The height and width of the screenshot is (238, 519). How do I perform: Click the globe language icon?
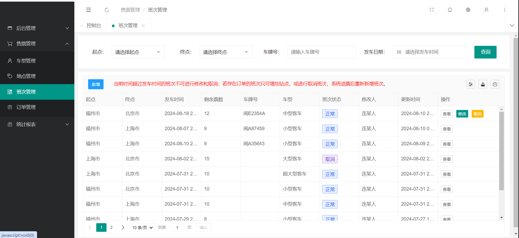(x=468, y=10)
